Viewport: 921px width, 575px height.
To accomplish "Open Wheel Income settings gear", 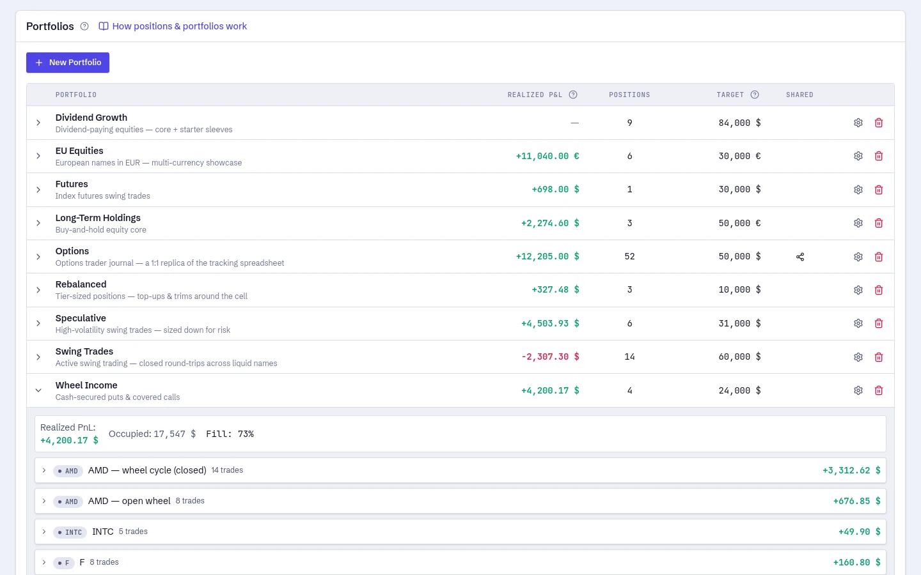I will [x=858, y=390].
